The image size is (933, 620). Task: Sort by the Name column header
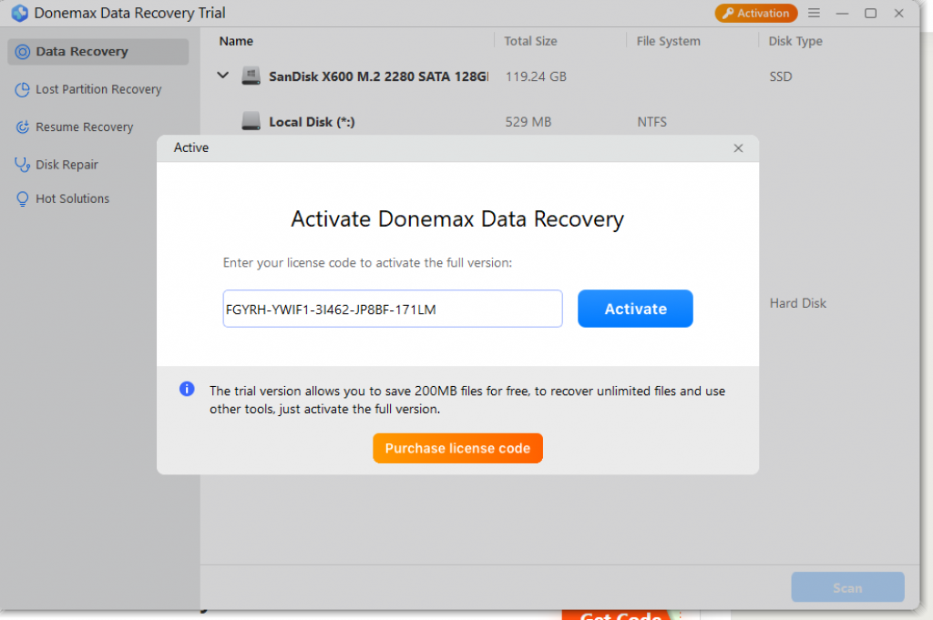236,41
